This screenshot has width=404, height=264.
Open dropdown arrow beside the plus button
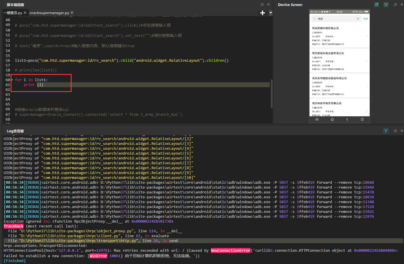coord(271,13)
